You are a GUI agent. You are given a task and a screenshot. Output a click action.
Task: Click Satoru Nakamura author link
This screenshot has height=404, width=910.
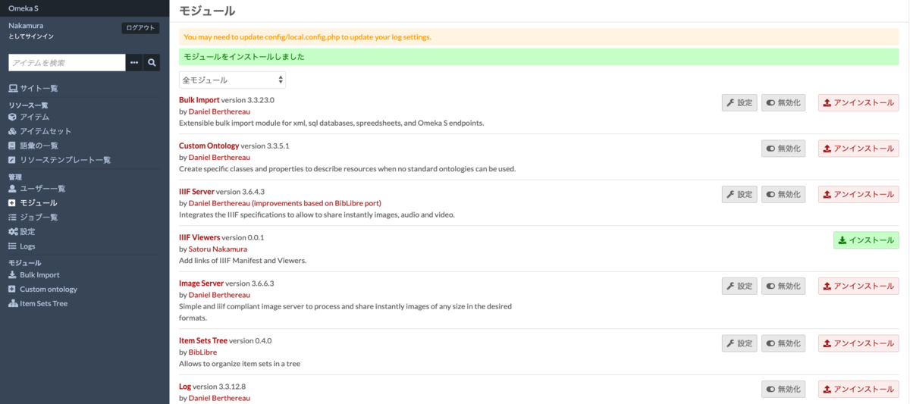[218, 249]
